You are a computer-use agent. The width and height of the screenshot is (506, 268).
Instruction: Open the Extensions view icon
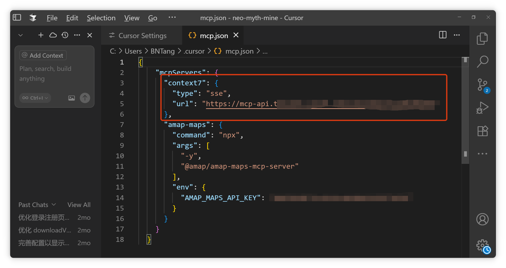(x=482, y=131)
